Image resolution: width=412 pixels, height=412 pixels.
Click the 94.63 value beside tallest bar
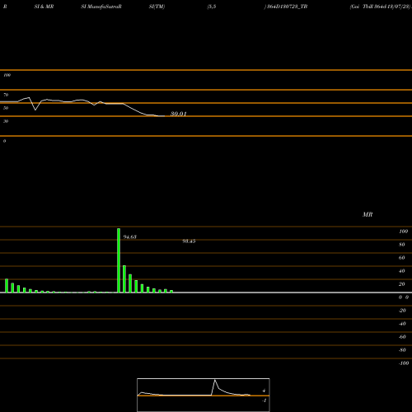tap(130, 236)
